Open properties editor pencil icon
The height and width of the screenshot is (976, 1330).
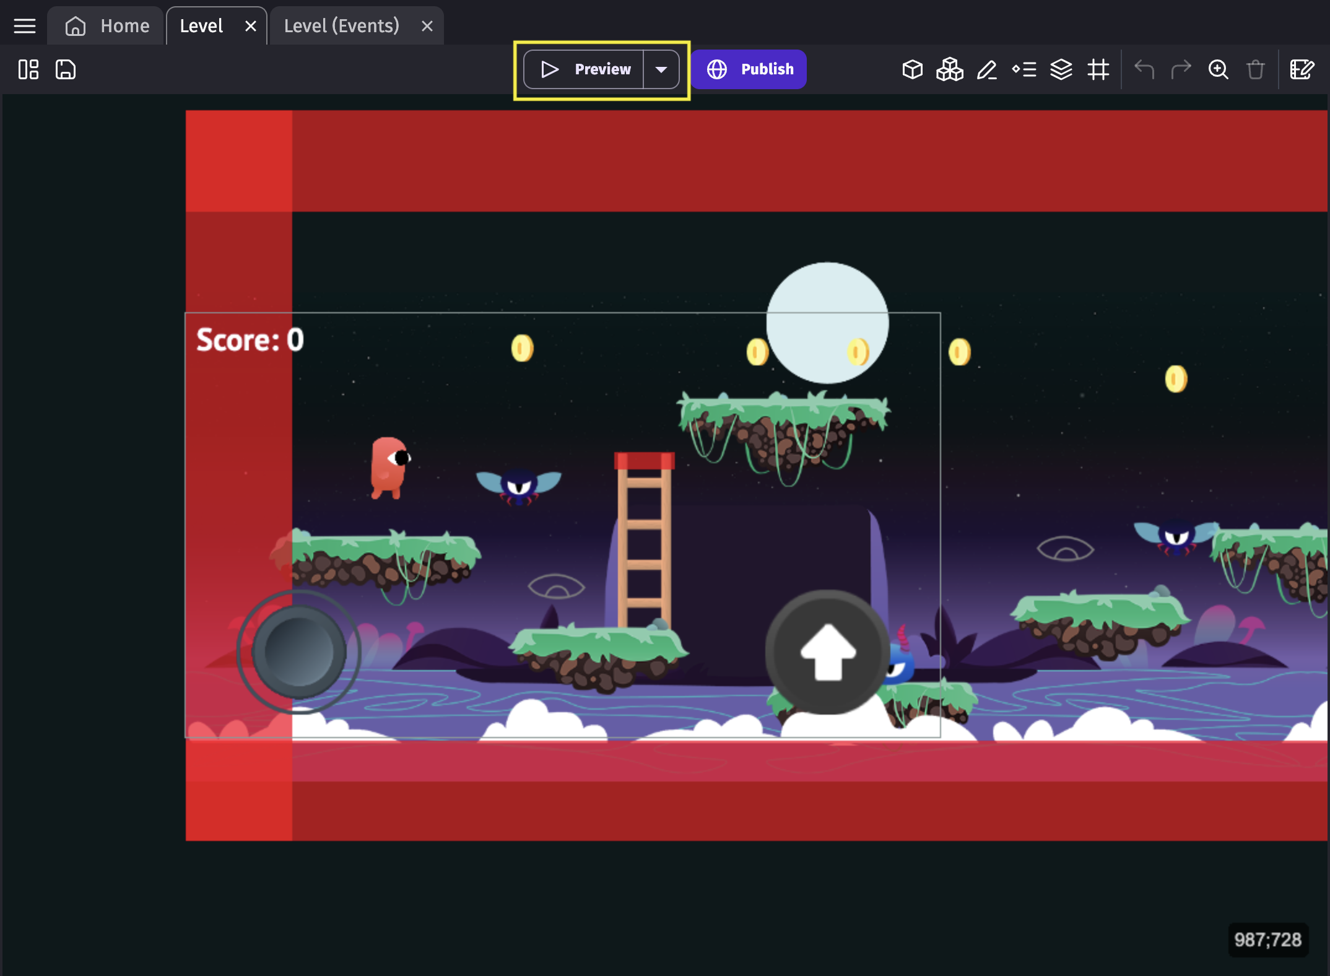click(x=986, y=69)
